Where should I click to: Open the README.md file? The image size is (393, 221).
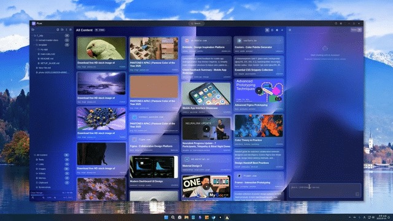coord(47,59)
